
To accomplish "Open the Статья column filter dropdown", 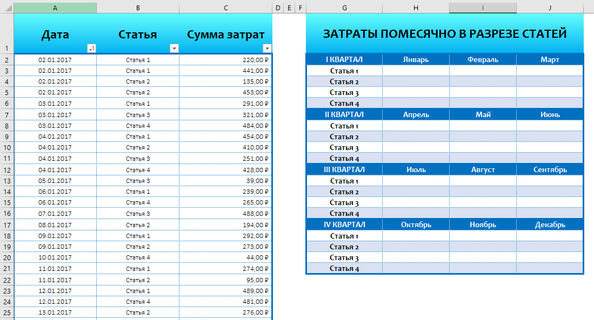I will (174, 49).
